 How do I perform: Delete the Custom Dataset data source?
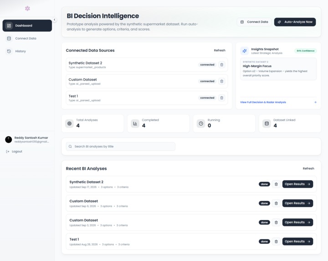coord(222,82)
